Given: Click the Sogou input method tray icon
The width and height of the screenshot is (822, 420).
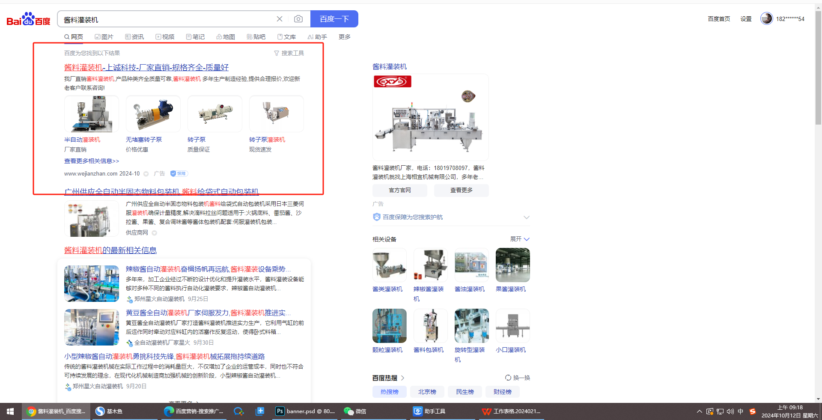Looking at the screenshot, I should click(753, 411).
